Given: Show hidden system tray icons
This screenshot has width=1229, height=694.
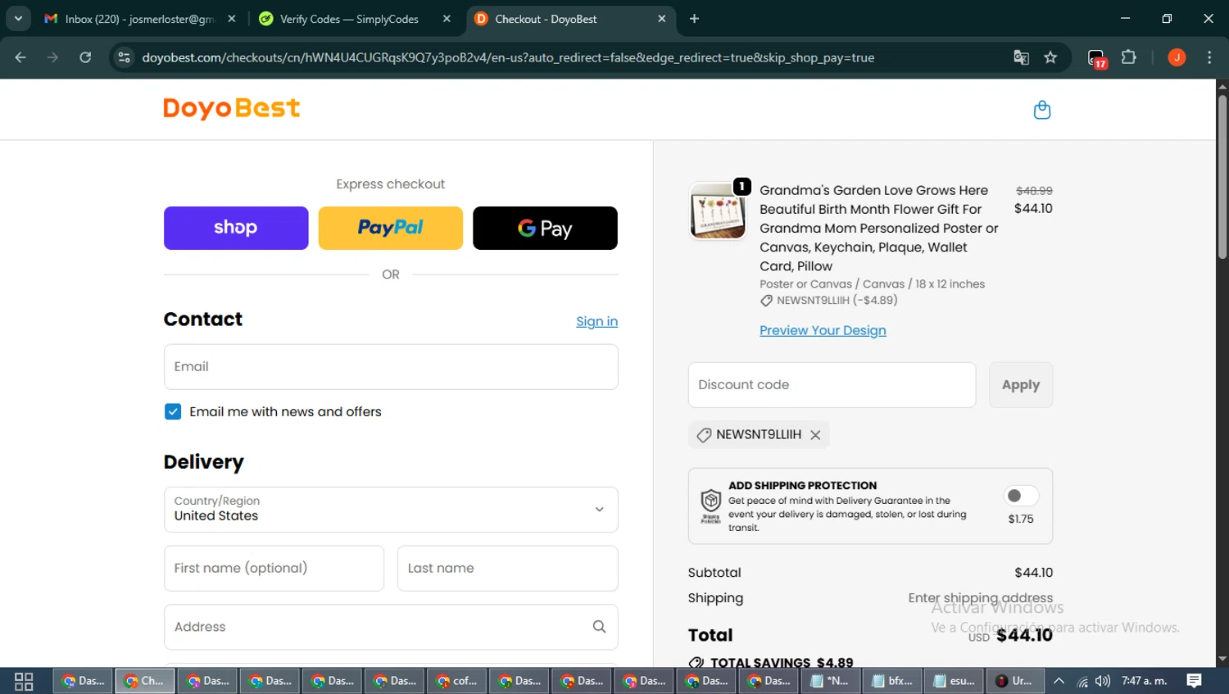Looking at the screenshot, I should coord(1059,681).
